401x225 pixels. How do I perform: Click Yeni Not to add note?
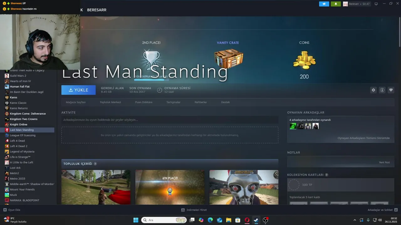(x=384, y=162)
